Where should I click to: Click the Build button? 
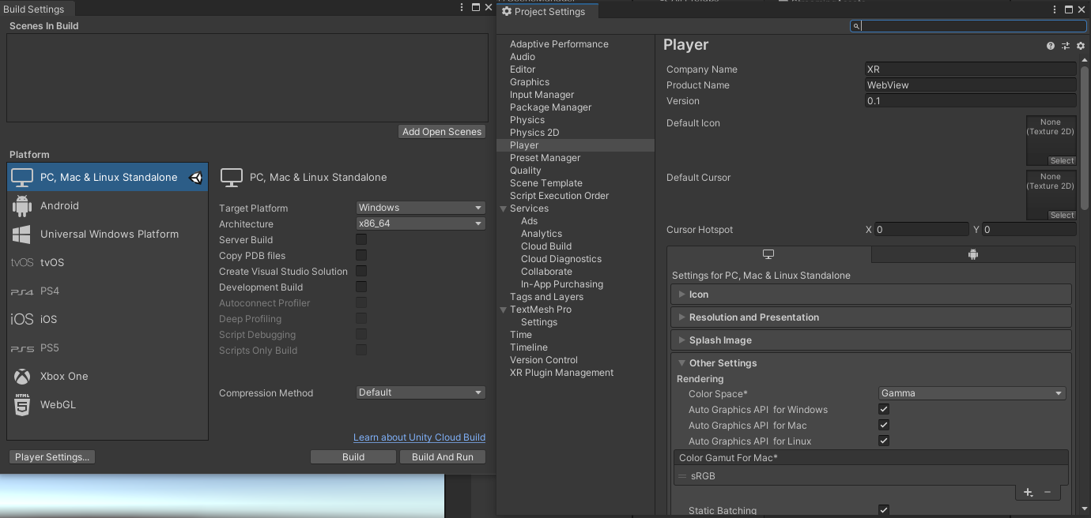point(353,457)
